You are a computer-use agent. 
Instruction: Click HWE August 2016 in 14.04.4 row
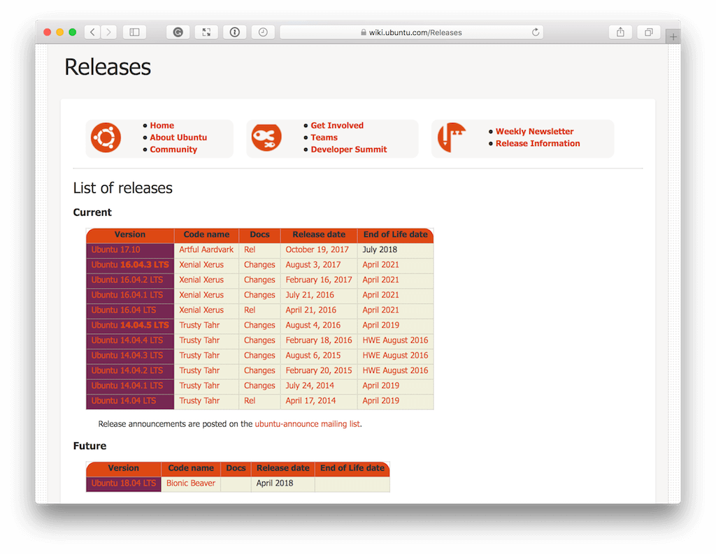(396, 340)
